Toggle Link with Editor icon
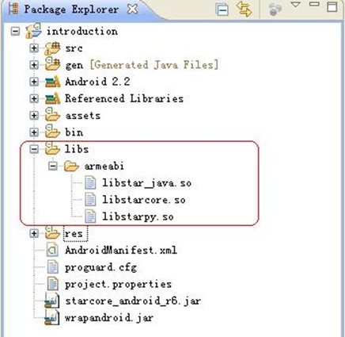345x337 pixels. click(244, 9)
